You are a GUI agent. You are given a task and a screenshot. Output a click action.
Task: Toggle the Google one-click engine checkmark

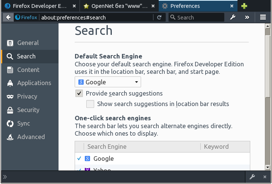click(79, 159)
